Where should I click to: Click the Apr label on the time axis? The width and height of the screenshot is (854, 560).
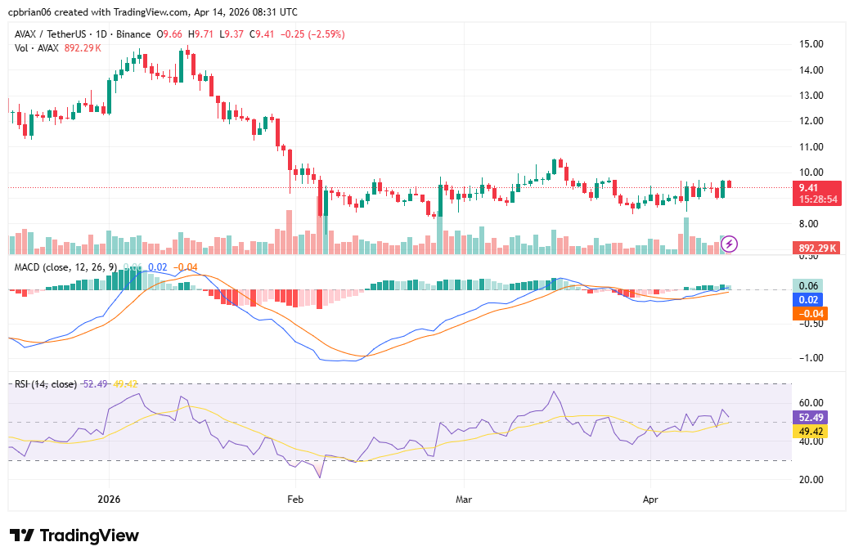coord(651,499)
